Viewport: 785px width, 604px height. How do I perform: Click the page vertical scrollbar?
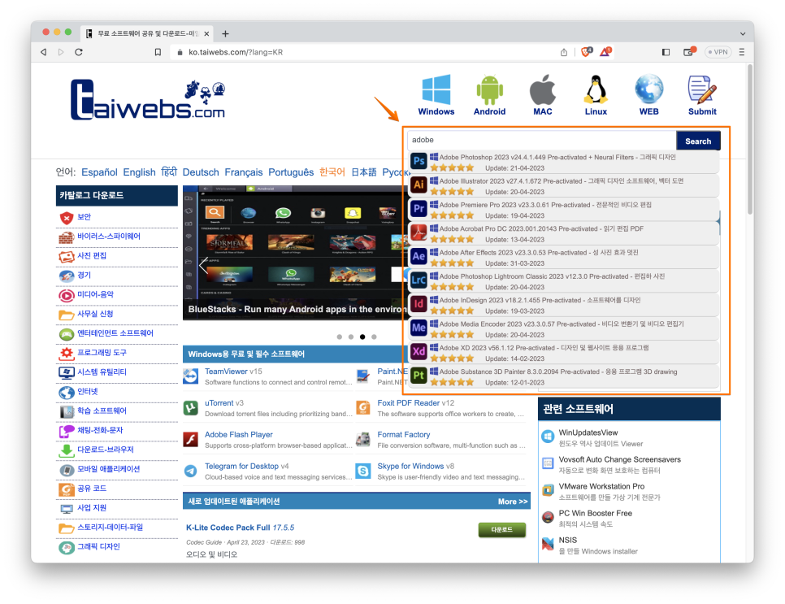749,139
